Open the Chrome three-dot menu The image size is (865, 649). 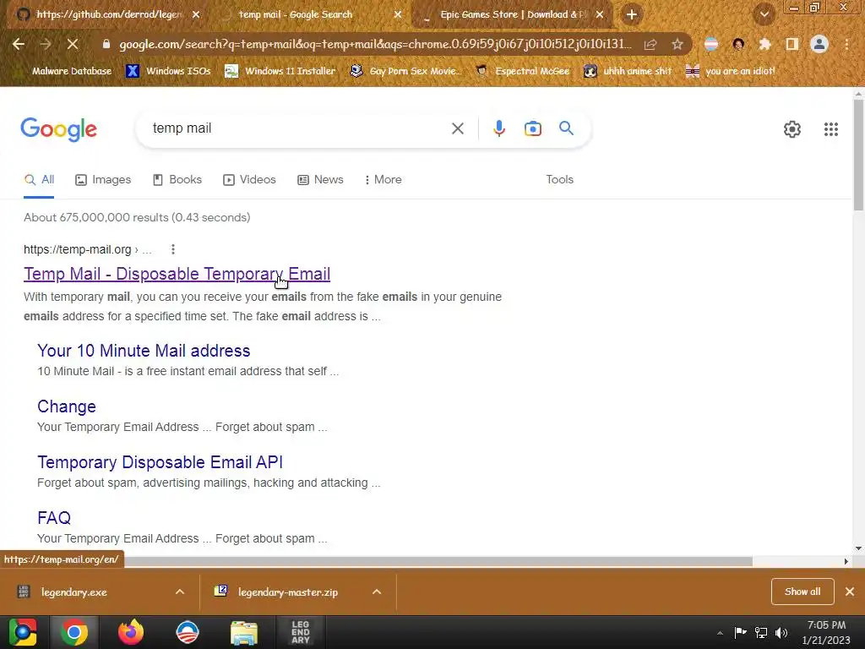[x=846, y=44]
